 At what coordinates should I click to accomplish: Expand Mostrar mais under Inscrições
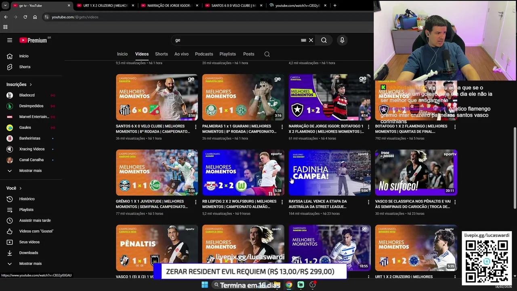click(x=31, y=171)
